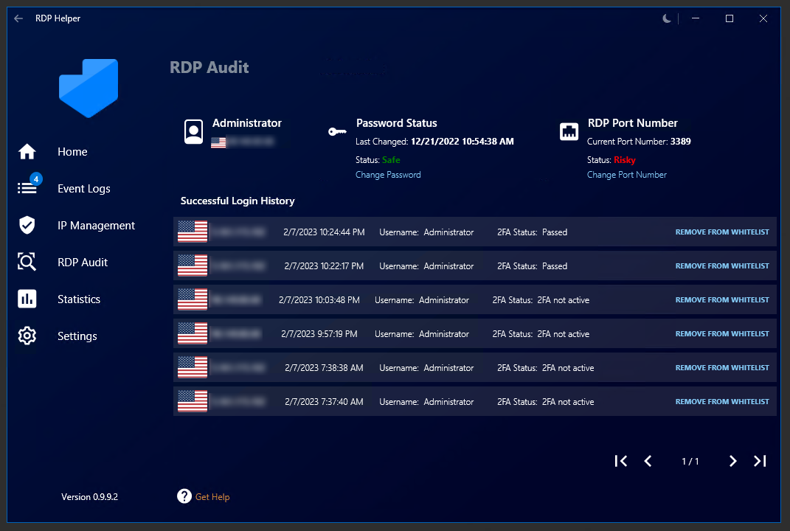
Task: Select the RDP Audit magnifier icon
Action: pyautogui.click(x=27, y=263)
